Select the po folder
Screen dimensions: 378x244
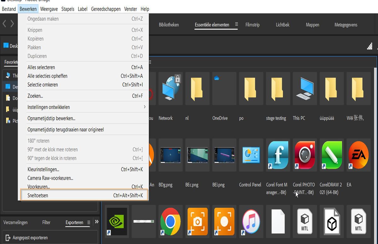251,88
